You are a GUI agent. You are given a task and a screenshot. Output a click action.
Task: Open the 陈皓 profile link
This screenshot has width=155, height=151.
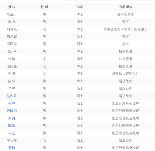point(12,126)
